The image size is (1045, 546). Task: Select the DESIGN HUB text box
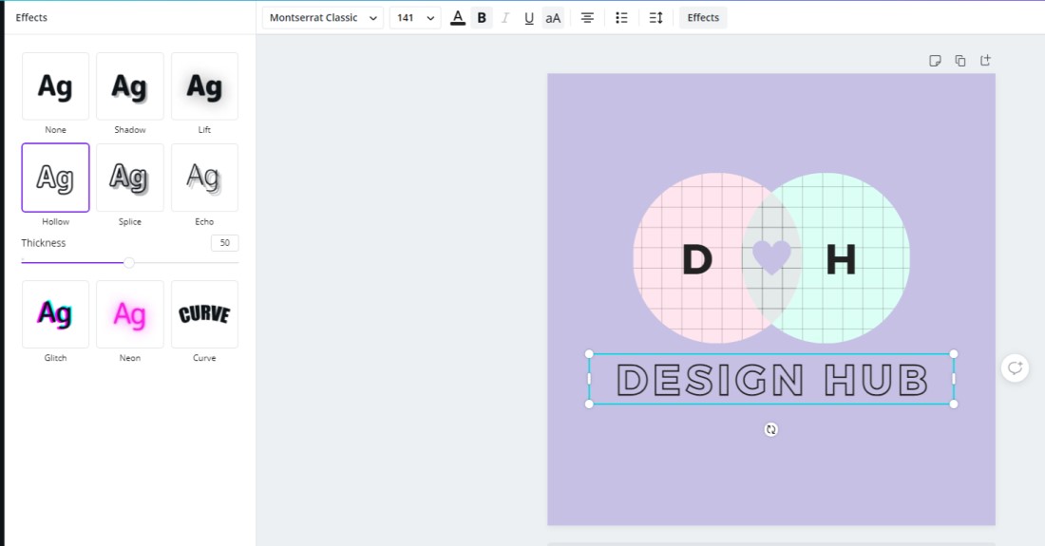(x=771, y=379)
